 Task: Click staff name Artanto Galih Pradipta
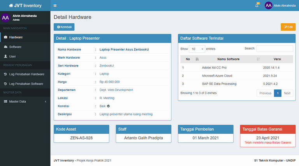(x=143, y=138)
